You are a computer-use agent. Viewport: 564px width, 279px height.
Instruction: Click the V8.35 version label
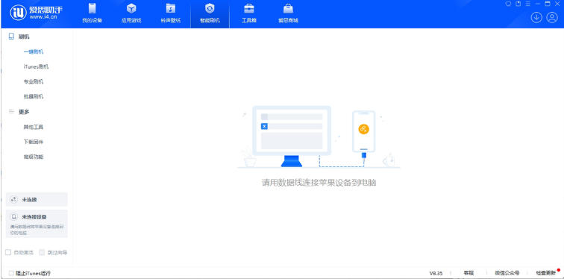(x=436, y=273)
